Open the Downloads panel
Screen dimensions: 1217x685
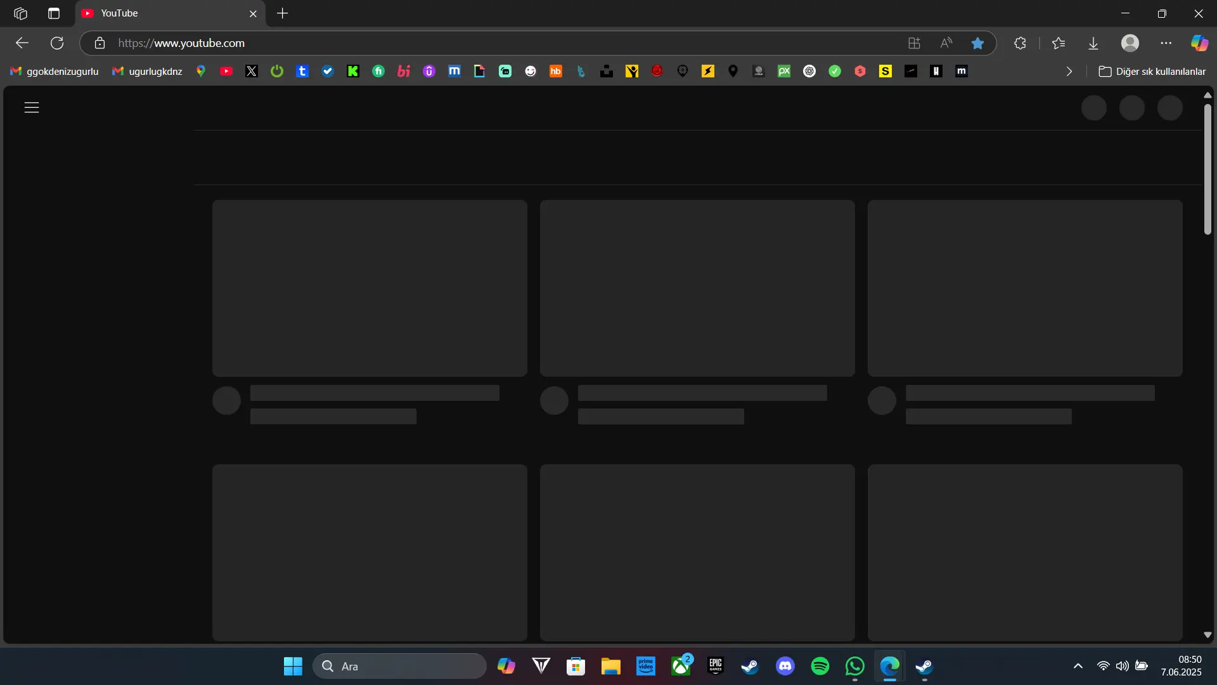1093,43
